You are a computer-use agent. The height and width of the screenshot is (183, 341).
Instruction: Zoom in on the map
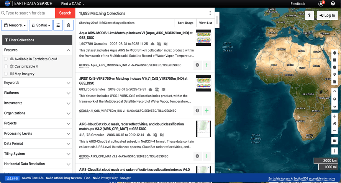334,116
